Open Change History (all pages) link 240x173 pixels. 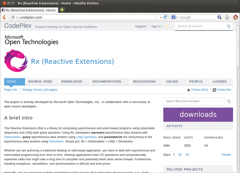(x=40, y=90)
